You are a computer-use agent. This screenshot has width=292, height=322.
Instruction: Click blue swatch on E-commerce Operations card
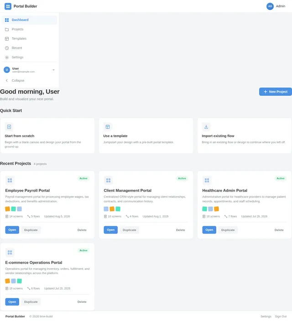[x=13, y=281]
